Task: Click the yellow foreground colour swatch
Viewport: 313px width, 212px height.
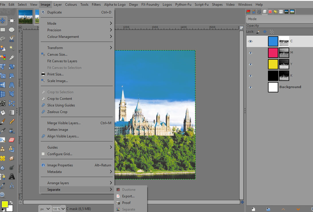Action: [5, 204]
